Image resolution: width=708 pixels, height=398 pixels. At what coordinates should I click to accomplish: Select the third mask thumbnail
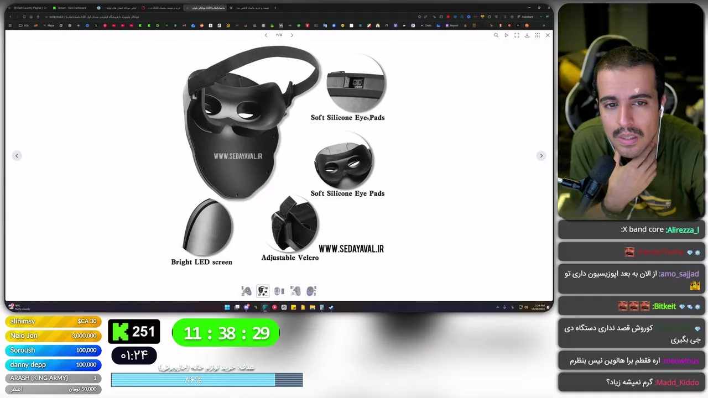coord(279,291)
